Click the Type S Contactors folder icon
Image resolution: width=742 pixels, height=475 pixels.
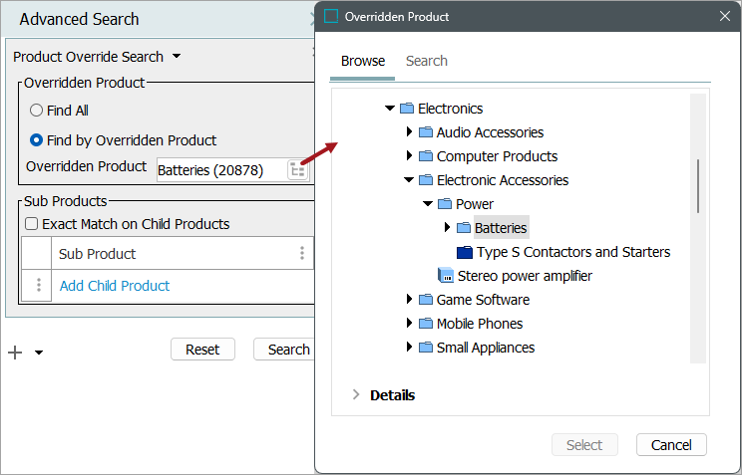(464, 252)
